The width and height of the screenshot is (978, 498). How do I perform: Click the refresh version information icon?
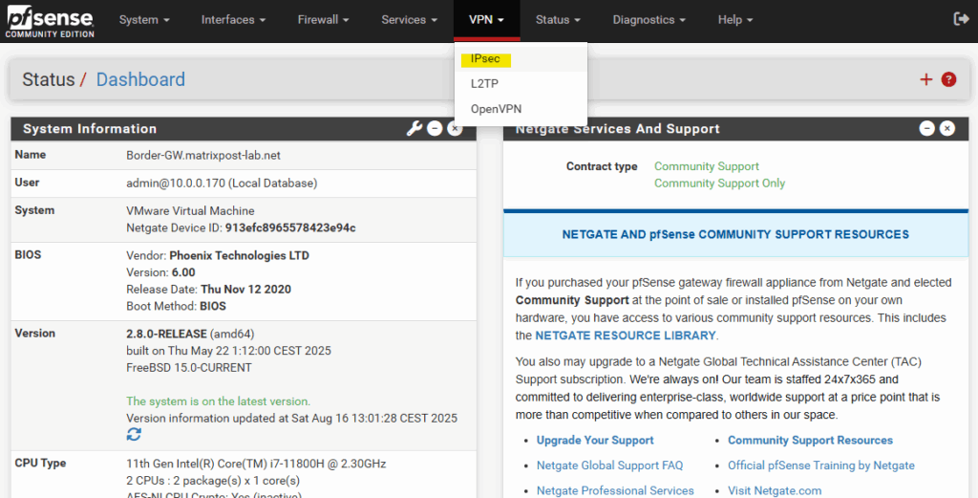134,434
